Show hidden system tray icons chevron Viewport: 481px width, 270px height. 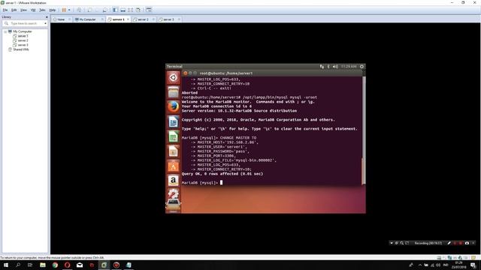tap(420, 265)
